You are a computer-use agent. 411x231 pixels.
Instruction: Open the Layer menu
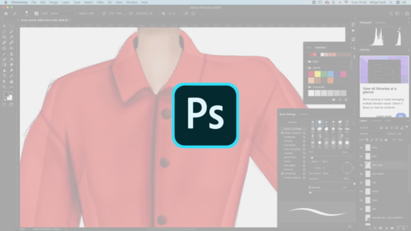click(66, 3)
